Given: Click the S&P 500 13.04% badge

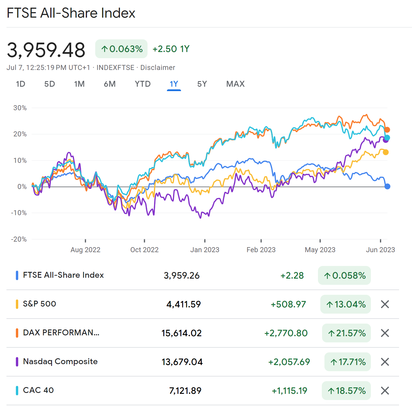Looking at the screenshot, I should pyautogui.click(x=346, y=304).
